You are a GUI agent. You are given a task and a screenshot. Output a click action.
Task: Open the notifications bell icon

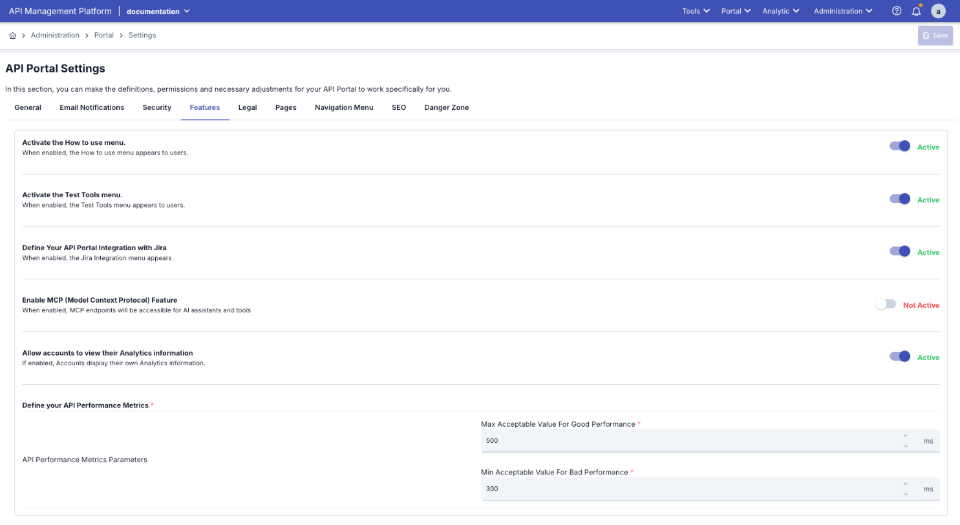click(916, 11)
